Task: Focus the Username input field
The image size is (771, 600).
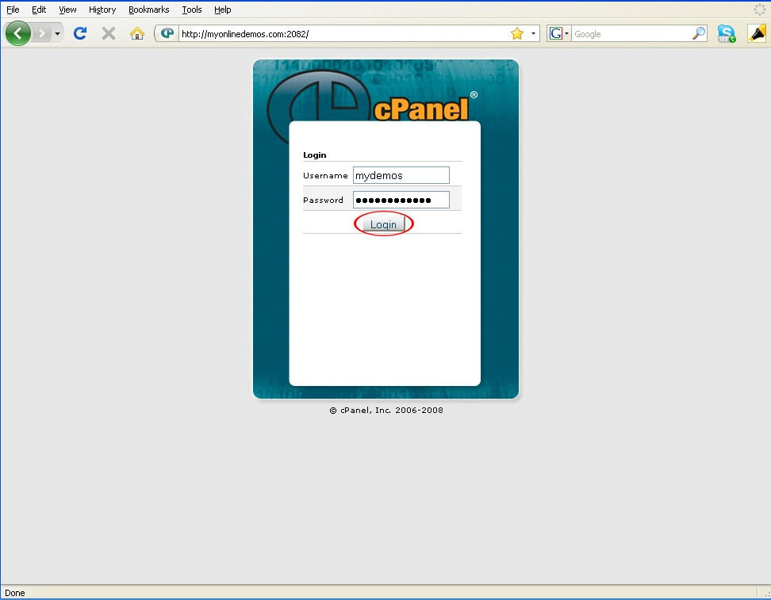Action: point(401,175)
